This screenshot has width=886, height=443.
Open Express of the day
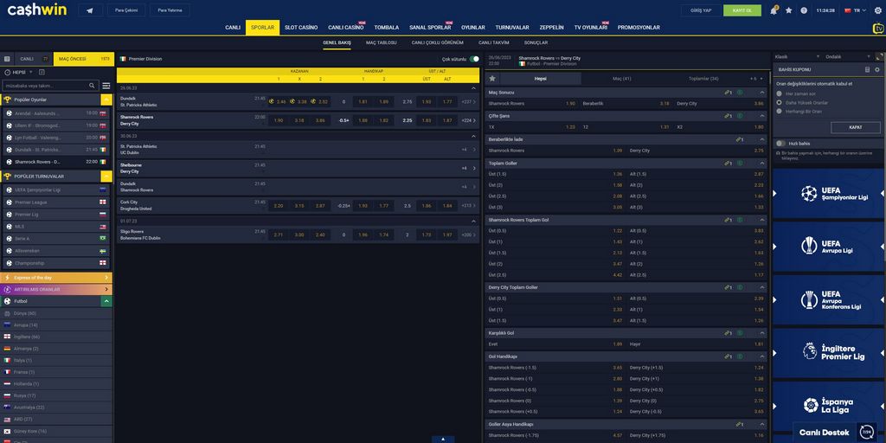tap(56, 278)
